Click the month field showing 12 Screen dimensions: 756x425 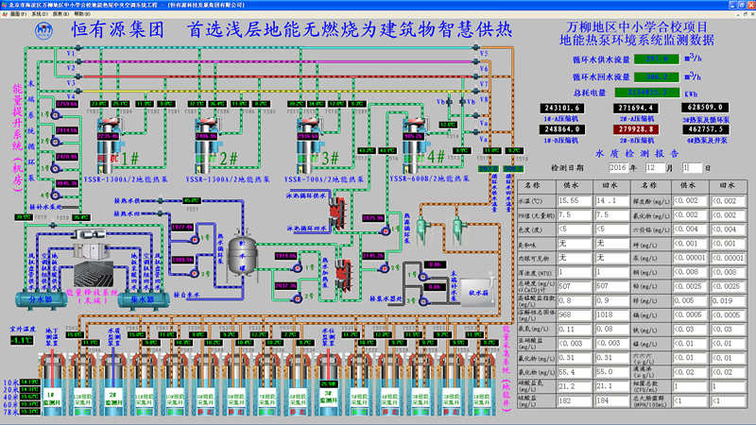pos(654,168)
